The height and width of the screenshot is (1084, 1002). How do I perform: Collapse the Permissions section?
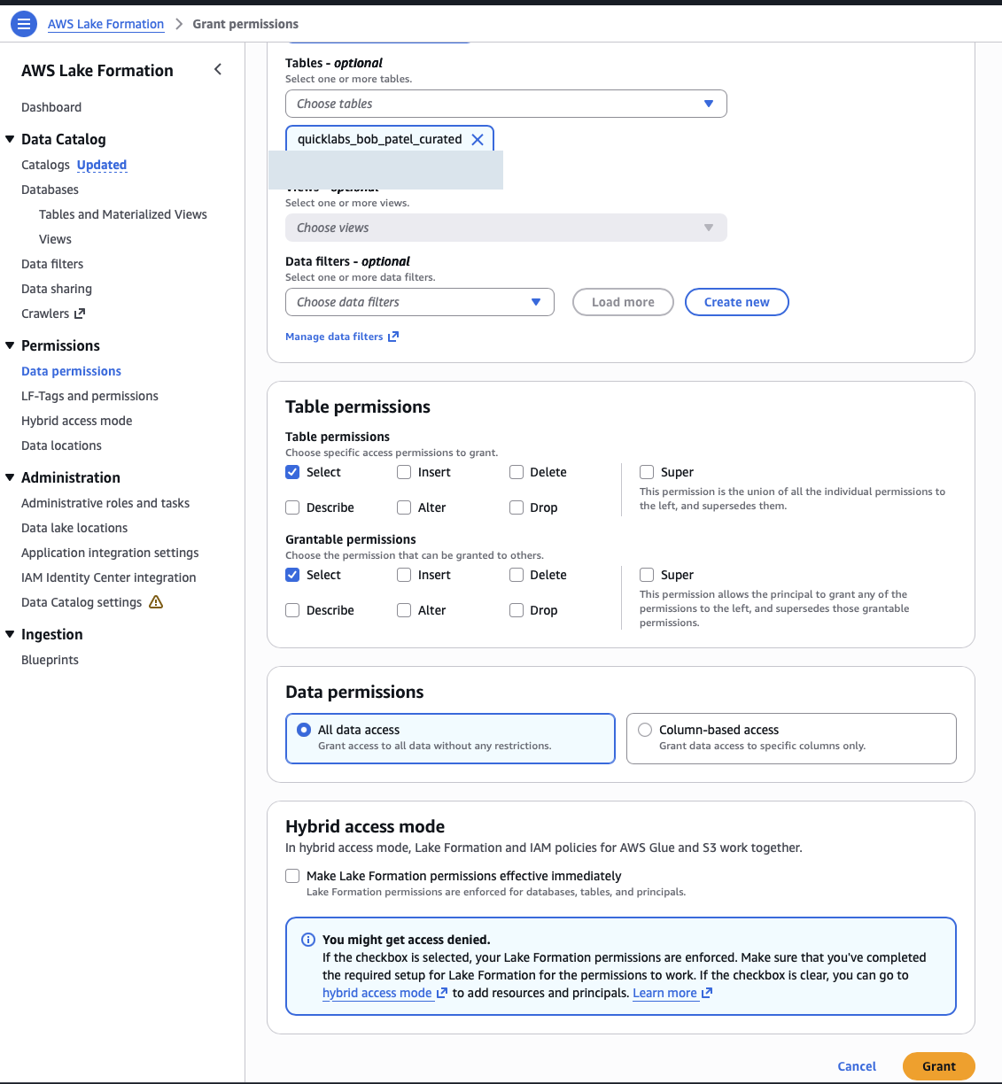[x=11, y=345]
